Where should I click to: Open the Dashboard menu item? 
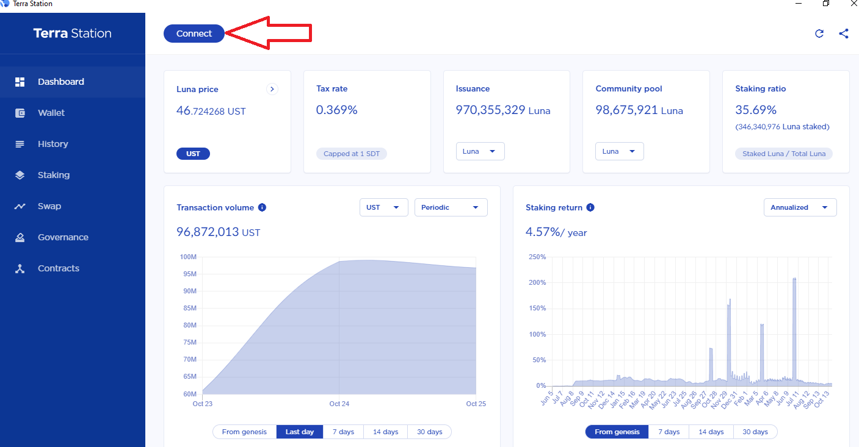tap(73, 82)
